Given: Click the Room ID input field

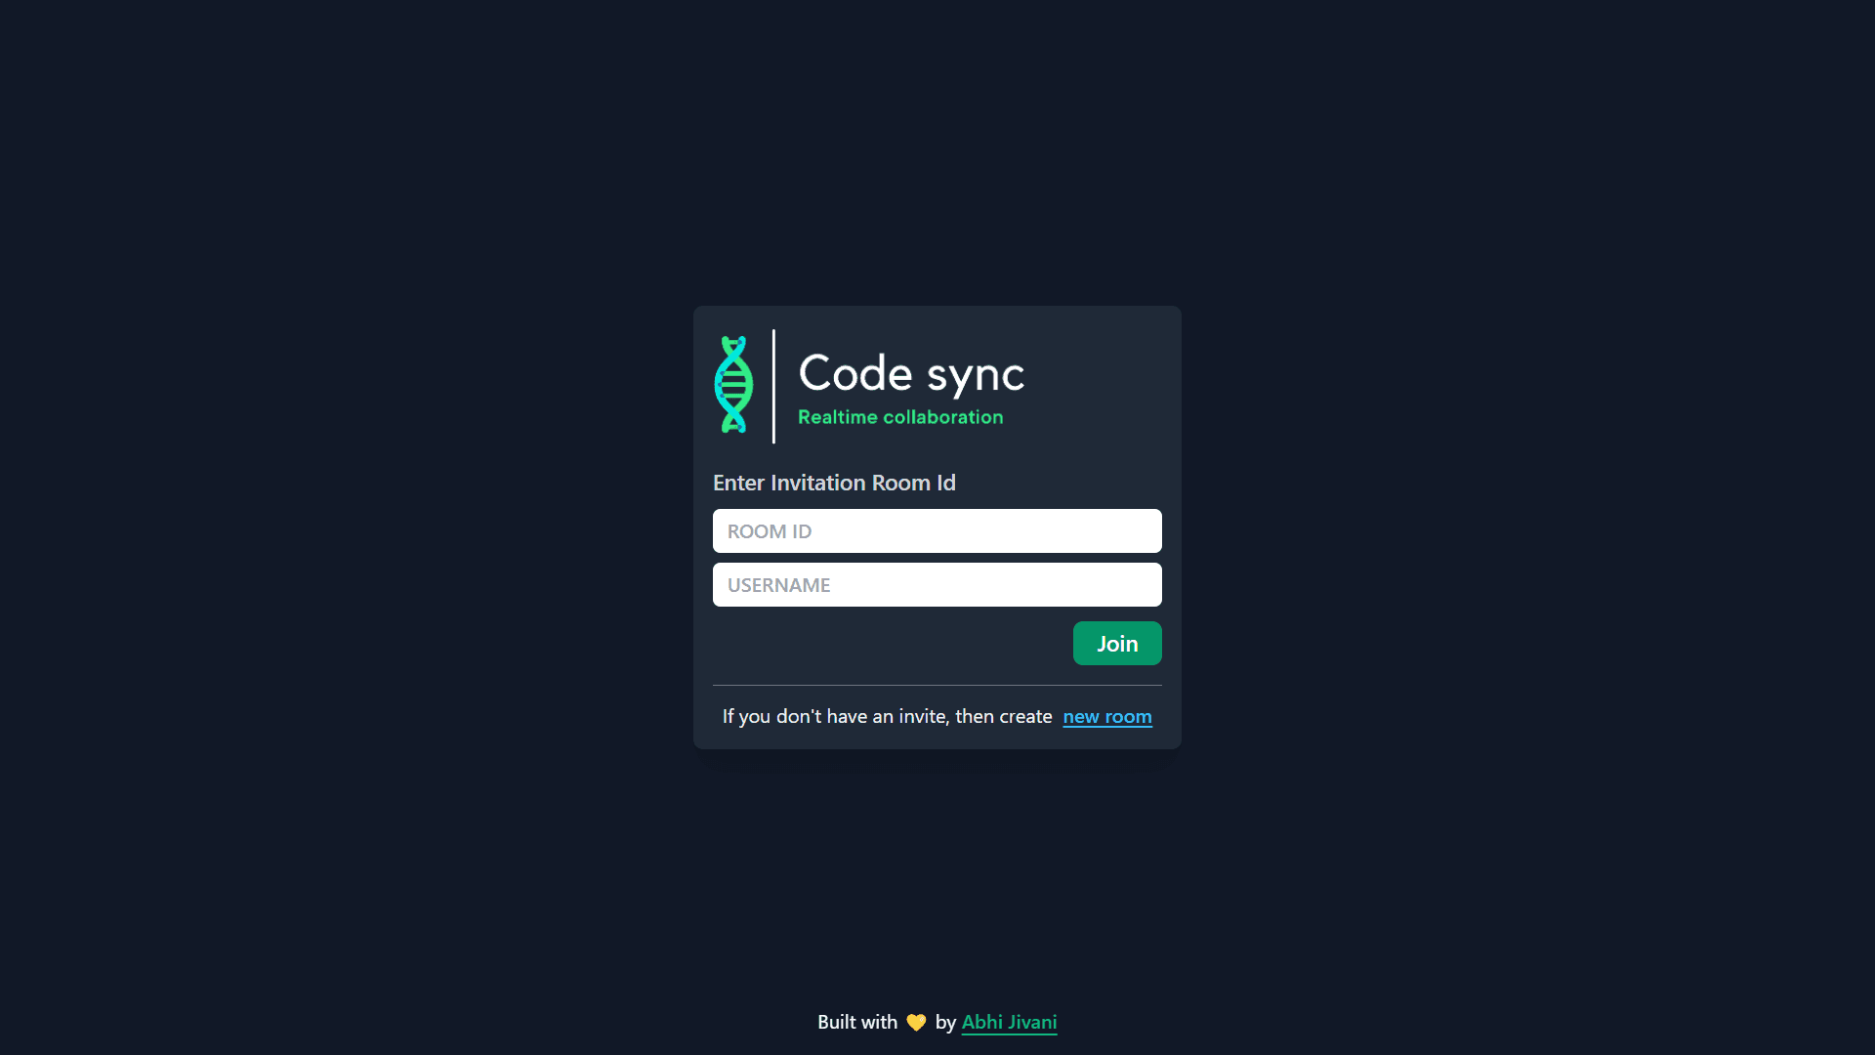Looking at the screenshot, I should coord(937,529).
